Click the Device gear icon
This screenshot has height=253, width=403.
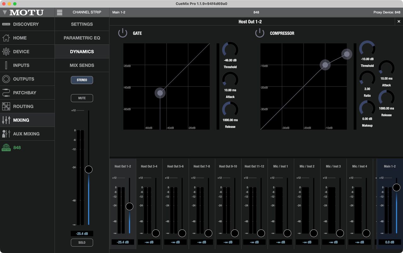point(6,52)
